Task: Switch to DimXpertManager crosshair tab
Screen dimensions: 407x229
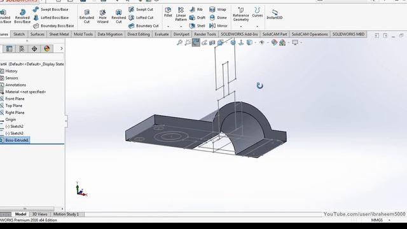Action: [34, 48]
